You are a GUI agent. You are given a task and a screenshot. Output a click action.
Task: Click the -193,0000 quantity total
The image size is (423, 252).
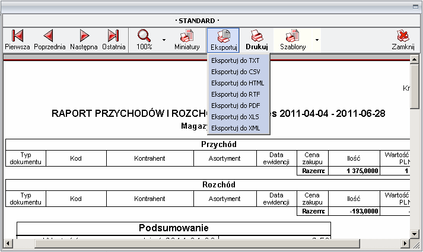click(x=364, y=211)
